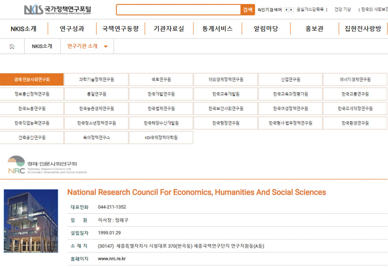Open the 통계서비스 main menu
The image size is (388, 267).
click(x=217, y=29)
